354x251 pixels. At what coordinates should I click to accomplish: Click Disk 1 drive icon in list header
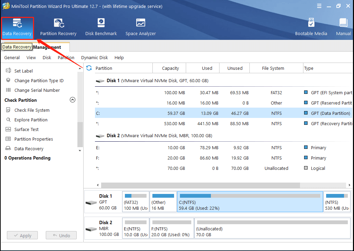point(100,81)
